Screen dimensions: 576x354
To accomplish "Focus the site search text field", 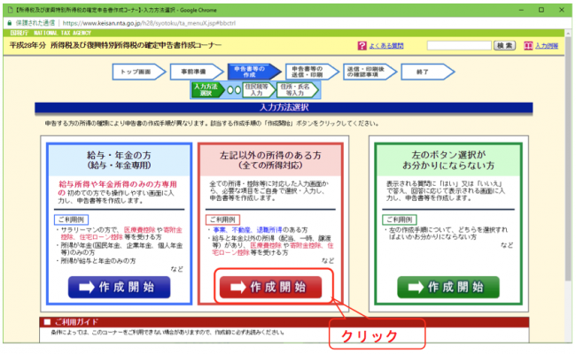I will point(458,45).
